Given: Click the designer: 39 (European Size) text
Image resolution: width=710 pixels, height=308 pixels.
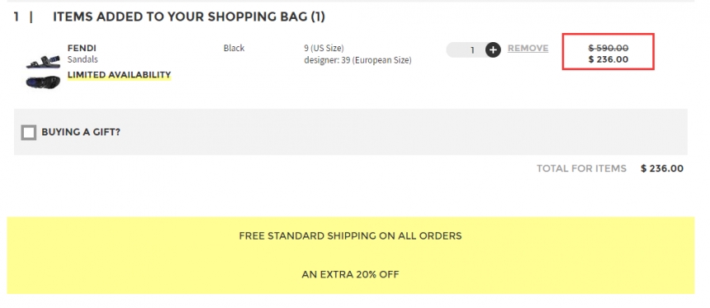Looking at the screenshot, I should [357, 59].
